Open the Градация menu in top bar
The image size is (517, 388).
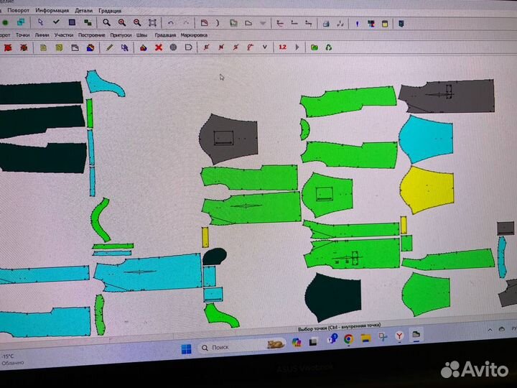pos(110,11)
